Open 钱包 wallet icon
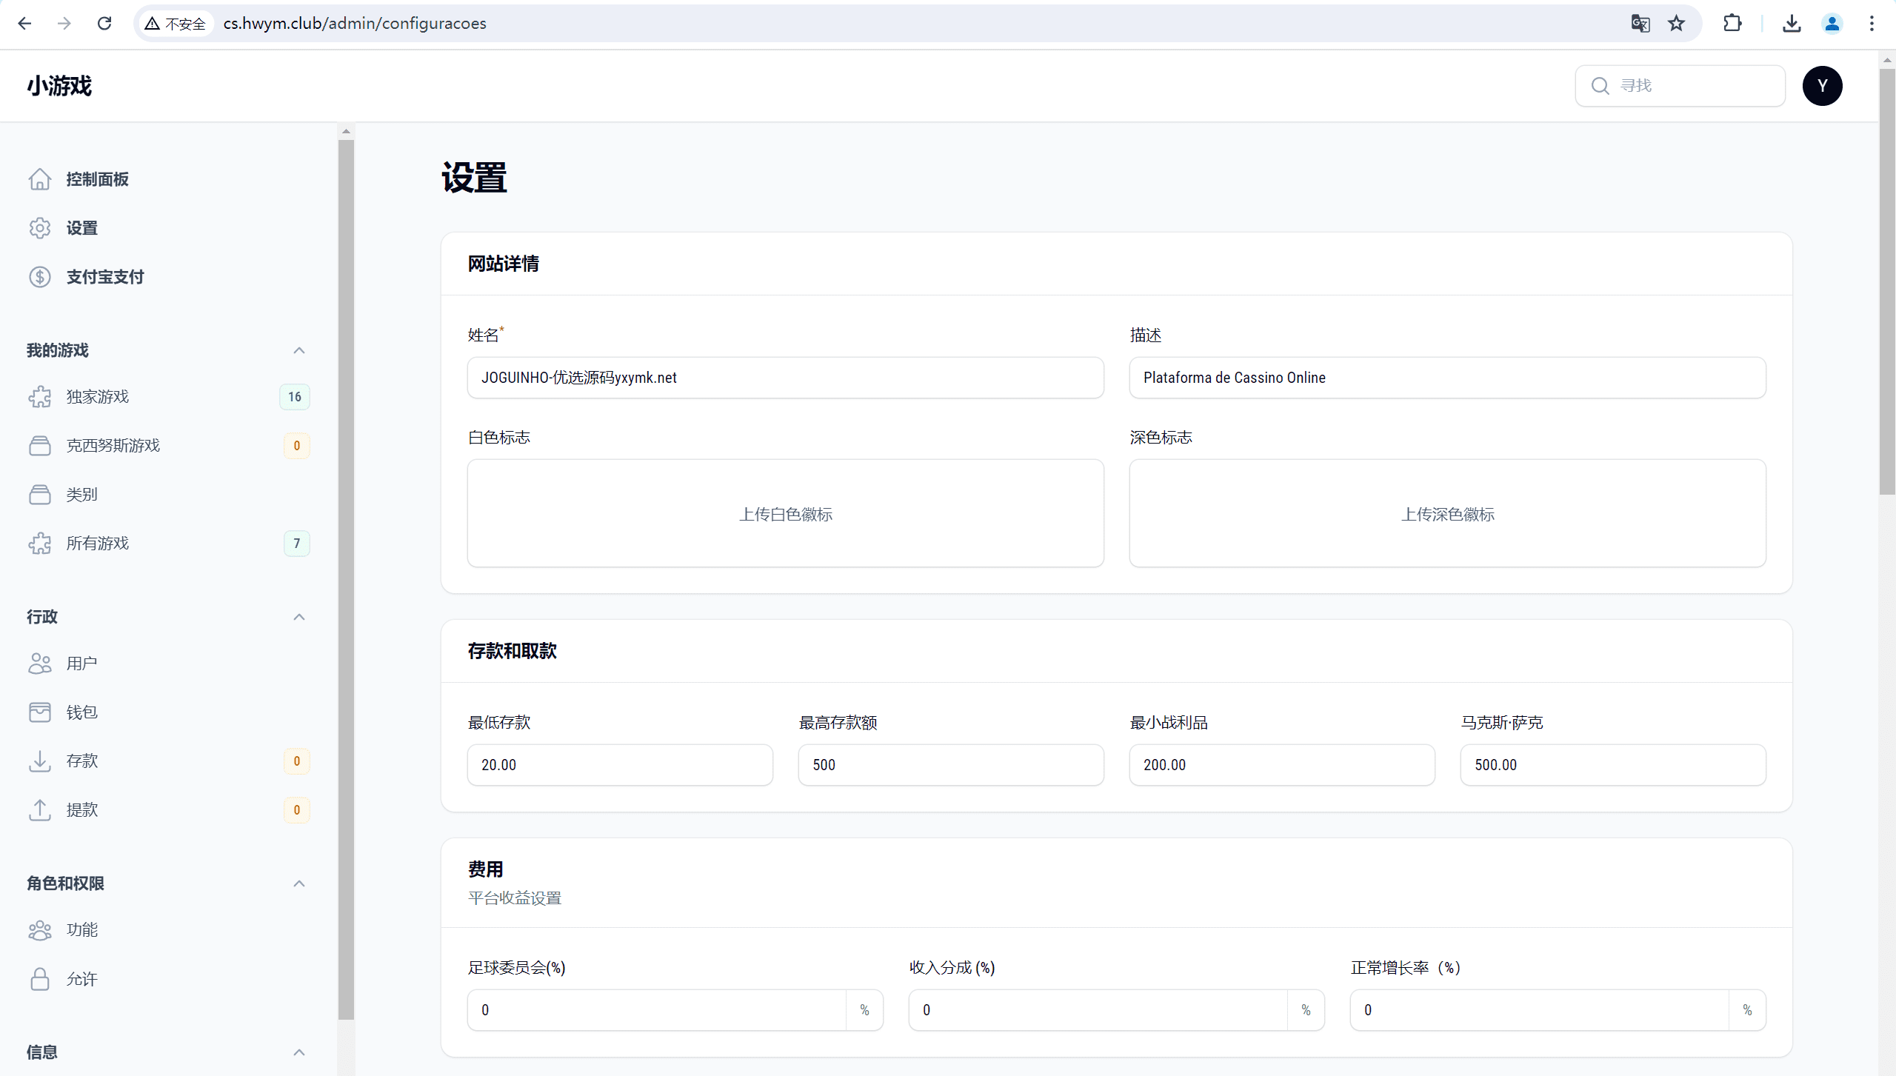This screenshot has width=1896, height=1076. pos(40,712)
